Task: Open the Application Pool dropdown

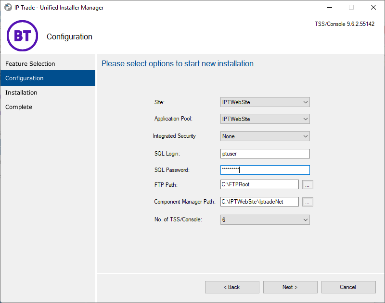Action: [x=305, y=119]
